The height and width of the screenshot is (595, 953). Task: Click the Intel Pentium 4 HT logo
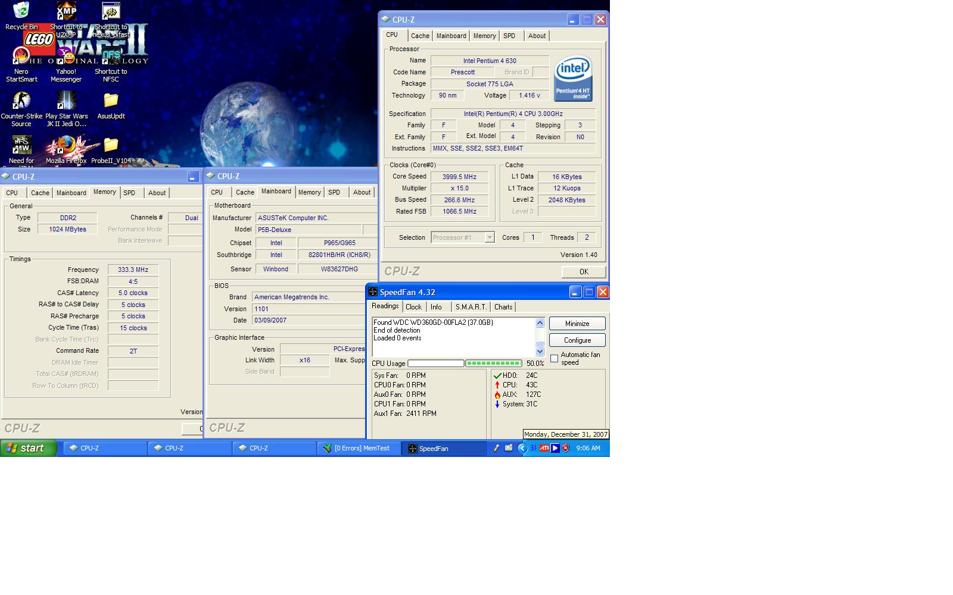pos(573,79)
